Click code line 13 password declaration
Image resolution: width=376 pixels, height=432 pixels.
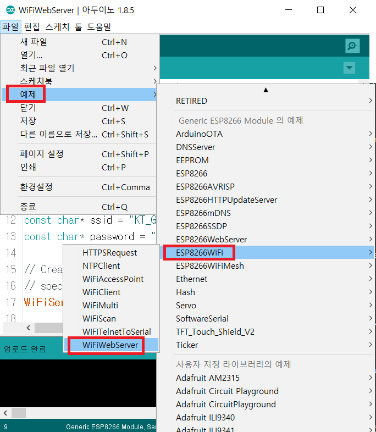pos(90,237)
